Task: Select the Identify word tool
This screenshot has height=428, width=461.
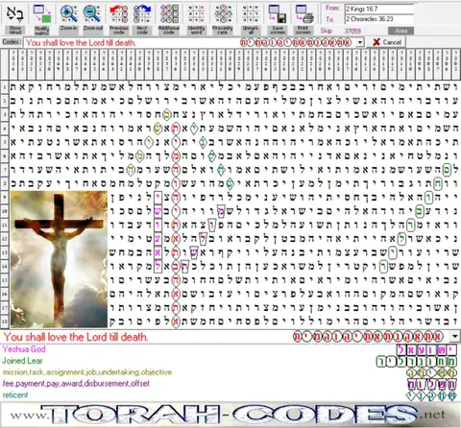Action: pyautogui.click(x=196, y=14)
